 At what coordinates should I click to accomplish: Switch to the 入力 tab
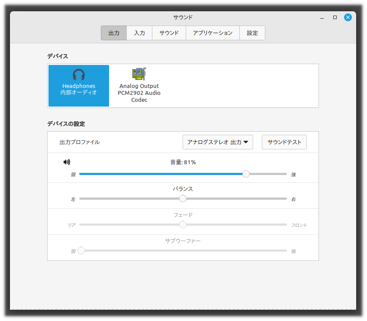pyautogui.click(x=139, y=33)
